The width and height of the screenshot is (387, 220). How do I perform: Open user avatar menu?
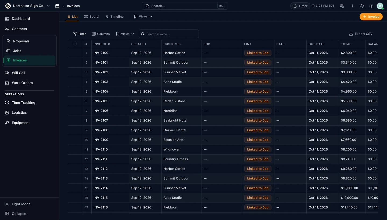(380, 6)
